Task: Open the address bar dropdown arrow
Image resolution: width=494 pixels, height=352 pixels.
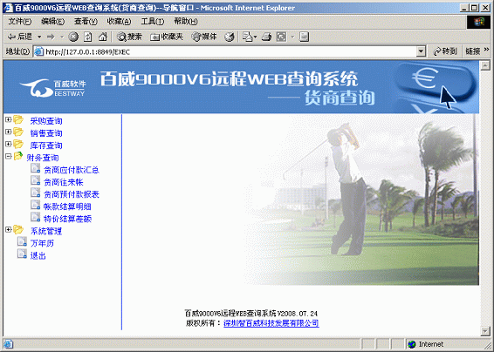Action: tap(421, 52)
